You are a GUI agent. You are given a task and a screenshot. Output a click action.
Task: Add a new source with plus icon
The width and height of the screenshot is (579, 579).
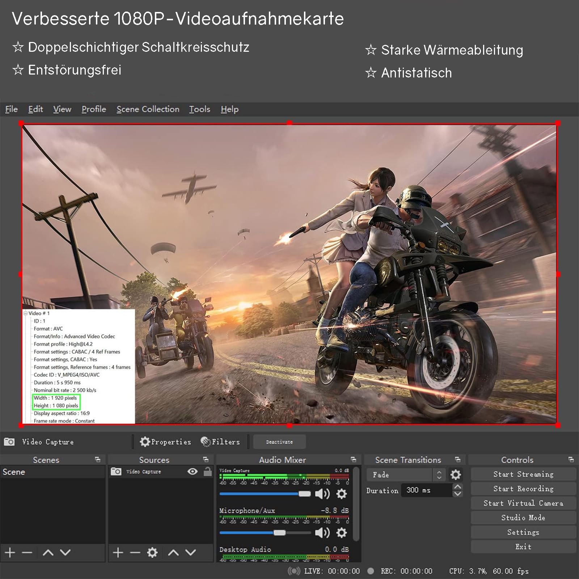pos(118,553)
